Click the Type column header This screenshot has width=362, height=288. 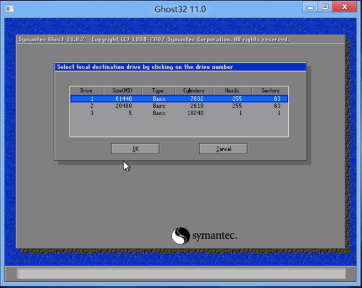click(158, 91)
